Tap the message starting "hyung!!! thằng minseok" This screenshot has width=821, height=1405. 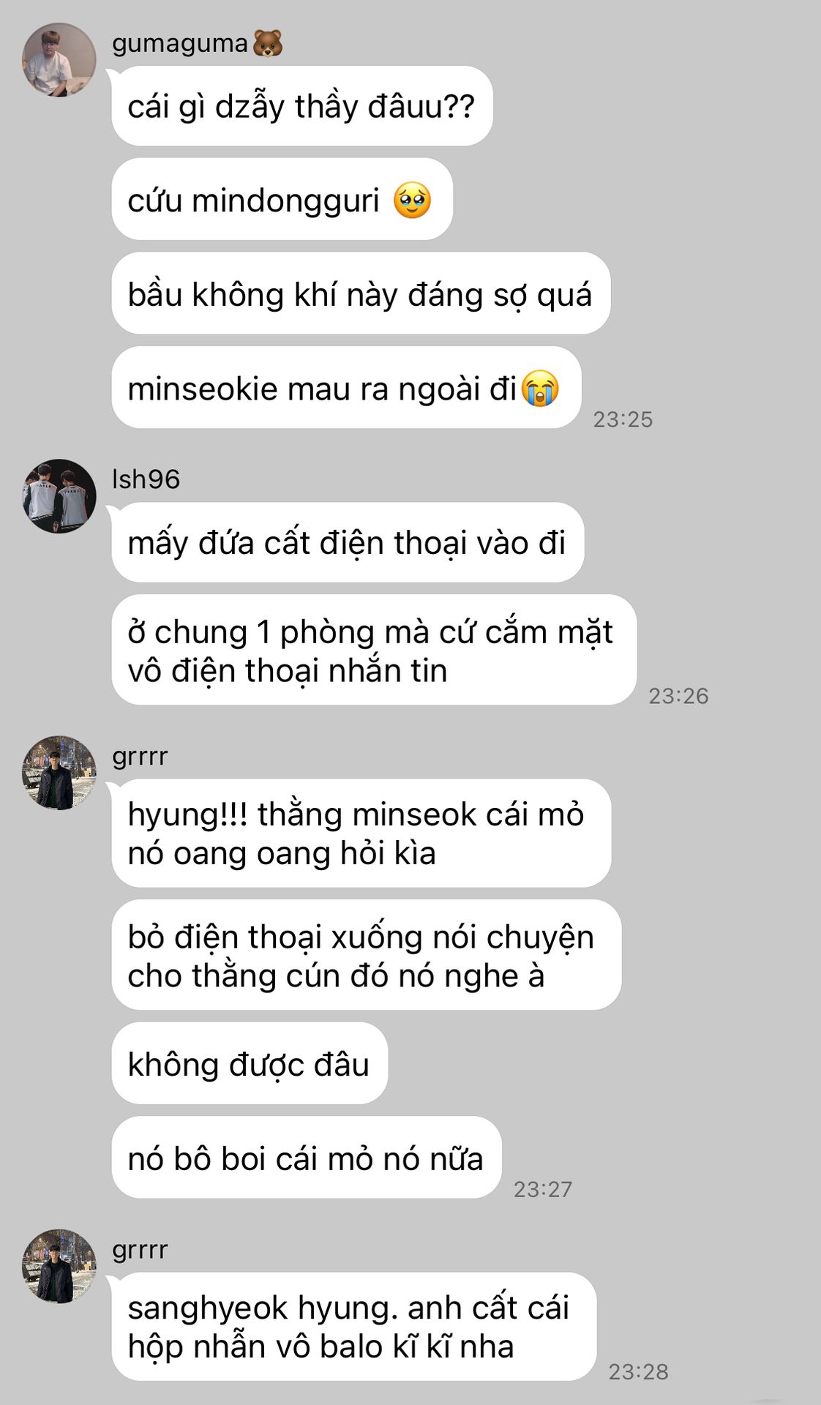361,833
